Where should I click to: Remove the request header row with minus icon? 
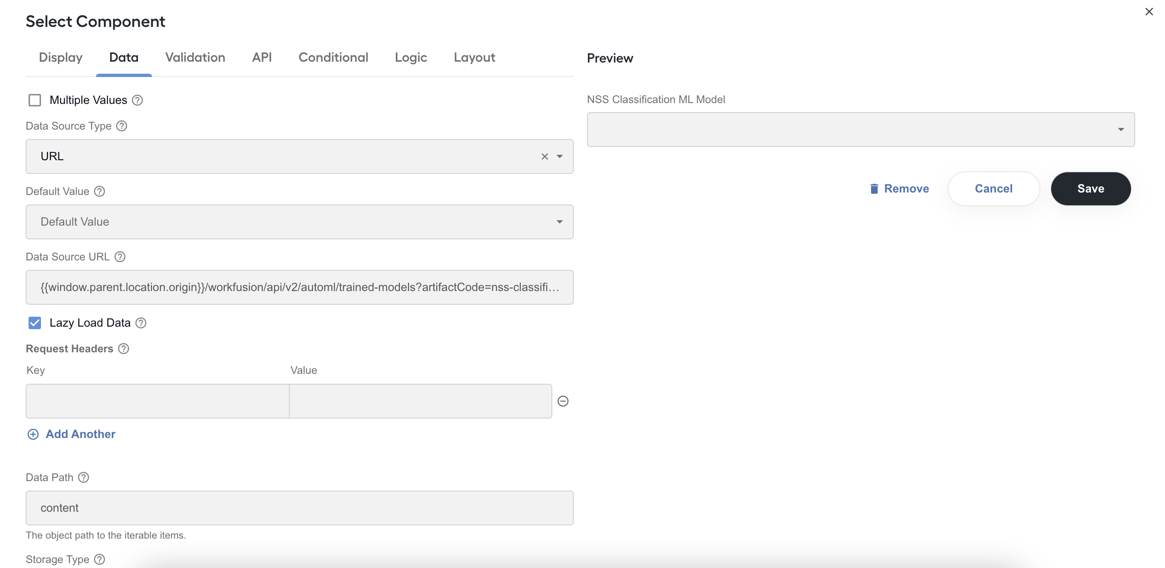tap(563, 401)
